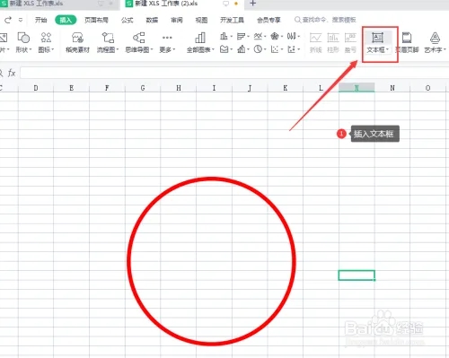Click the new tab plus button
The image size is (449, 358).
(252, 4)
